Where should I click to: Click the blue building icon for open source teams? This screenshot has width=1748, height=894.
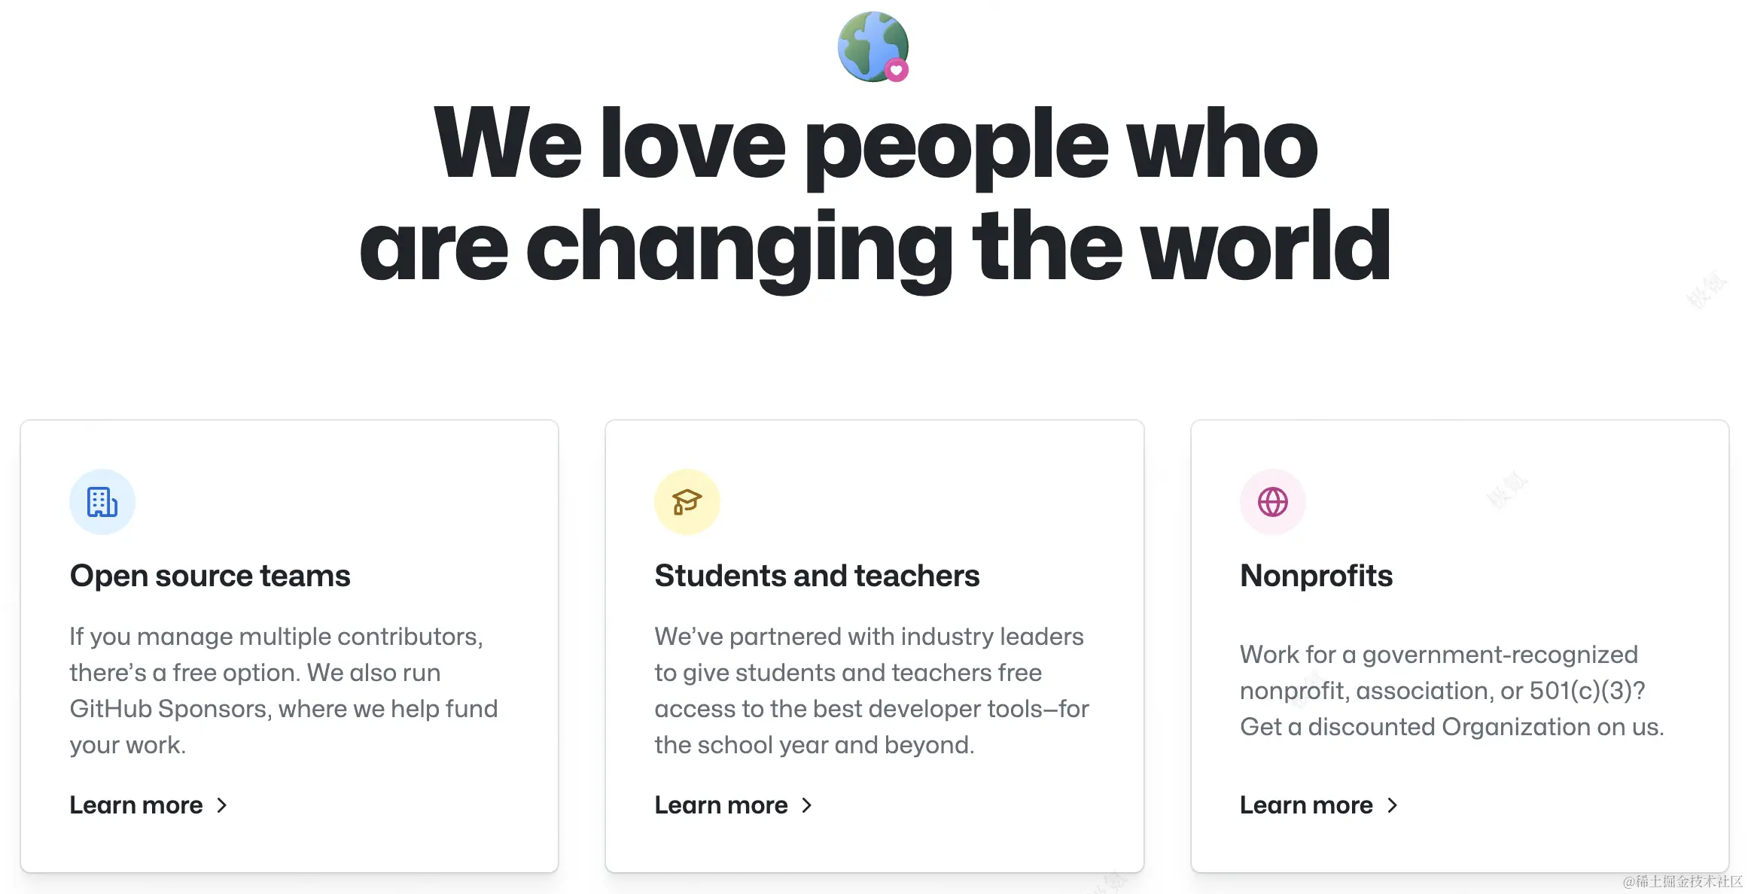(102, 502)
